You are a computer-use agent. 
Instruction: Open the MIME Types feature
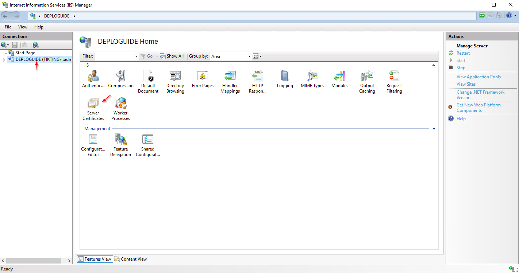(312, 77)
